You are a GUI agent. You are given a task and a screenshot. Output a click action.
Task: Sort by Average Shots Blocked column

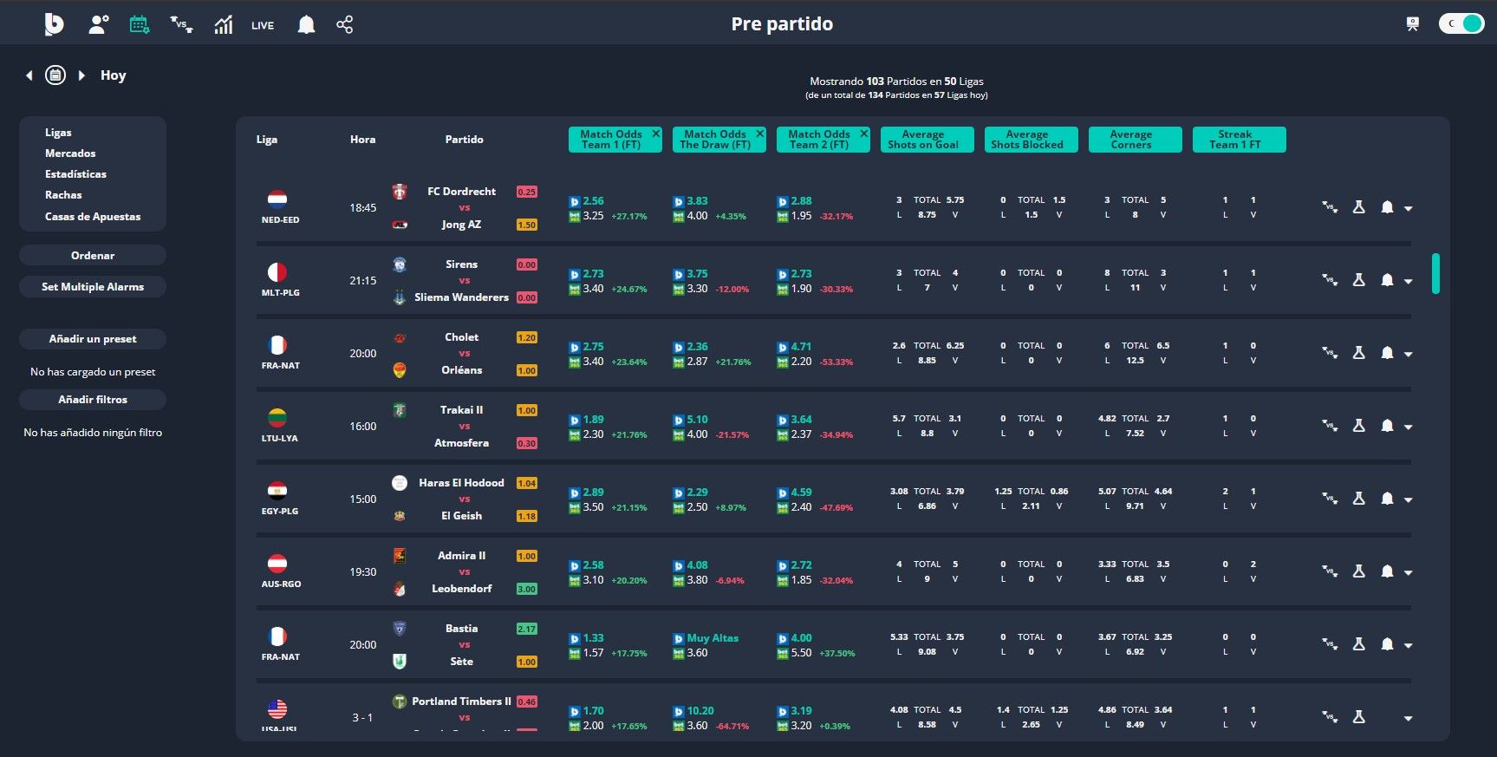pos(1032,140)
